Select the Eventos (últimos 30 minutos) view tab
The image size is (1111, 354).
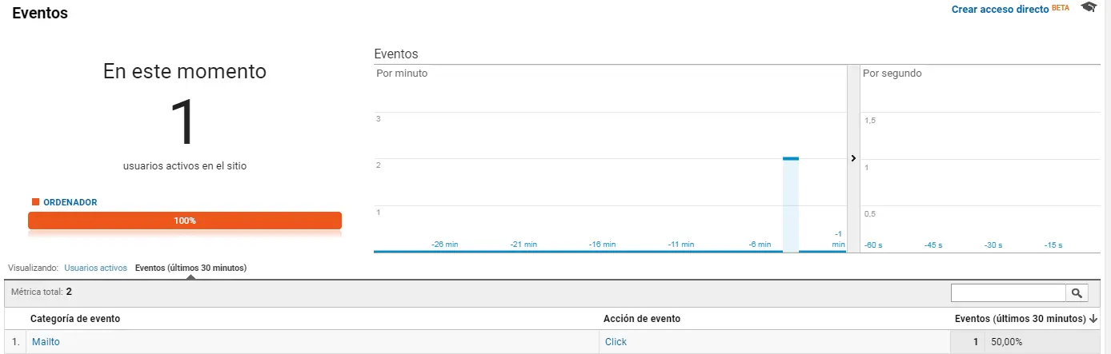tap(191, 268)
